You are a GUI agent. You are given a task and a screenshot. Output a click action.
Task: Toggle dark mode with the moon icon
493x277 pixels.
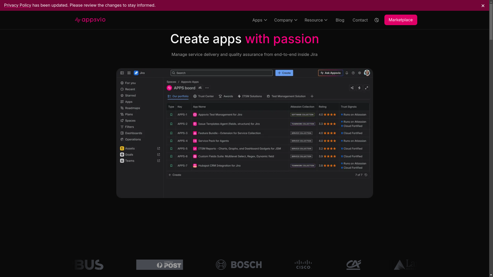click(x=377, y=20)
